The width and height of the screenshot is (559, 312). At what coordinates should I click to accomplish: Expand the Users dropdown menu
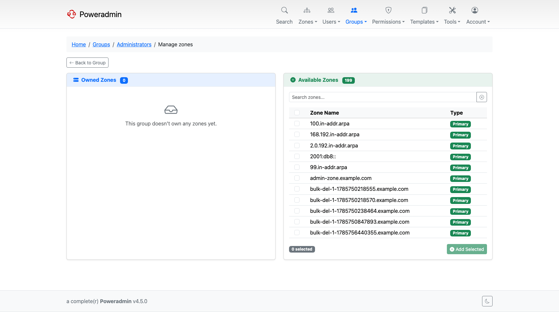tap(331, 22)
